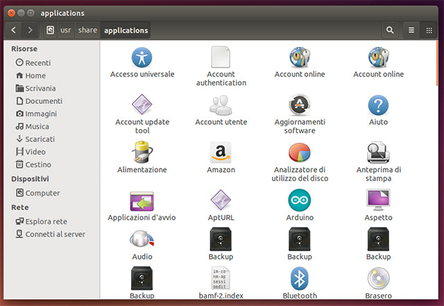Open the Account update tool icon
The image size is (444, 306).
click(x=142, y=105)
